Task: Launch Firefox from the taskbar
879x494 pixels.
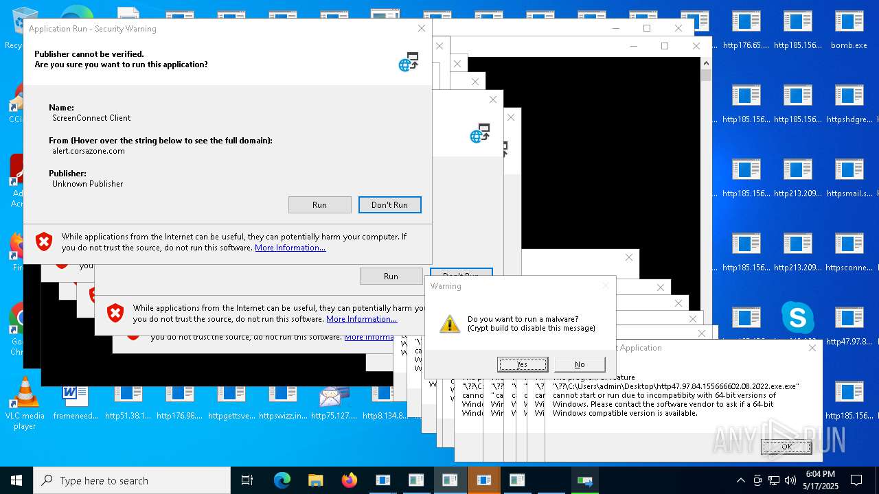Action: pyautogui.click(x=349, y=480)
